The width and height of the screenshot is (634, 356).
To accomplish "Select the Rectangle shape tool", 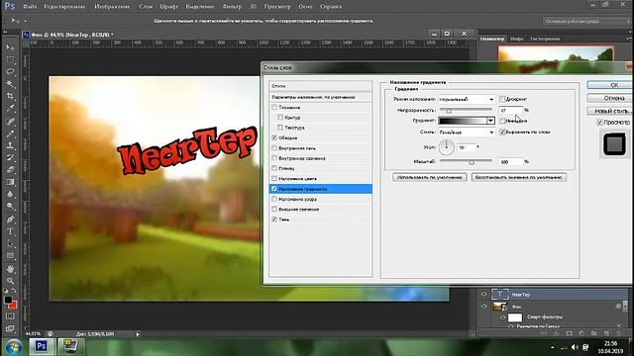I will pyautogui.click(x=10, y=255).
